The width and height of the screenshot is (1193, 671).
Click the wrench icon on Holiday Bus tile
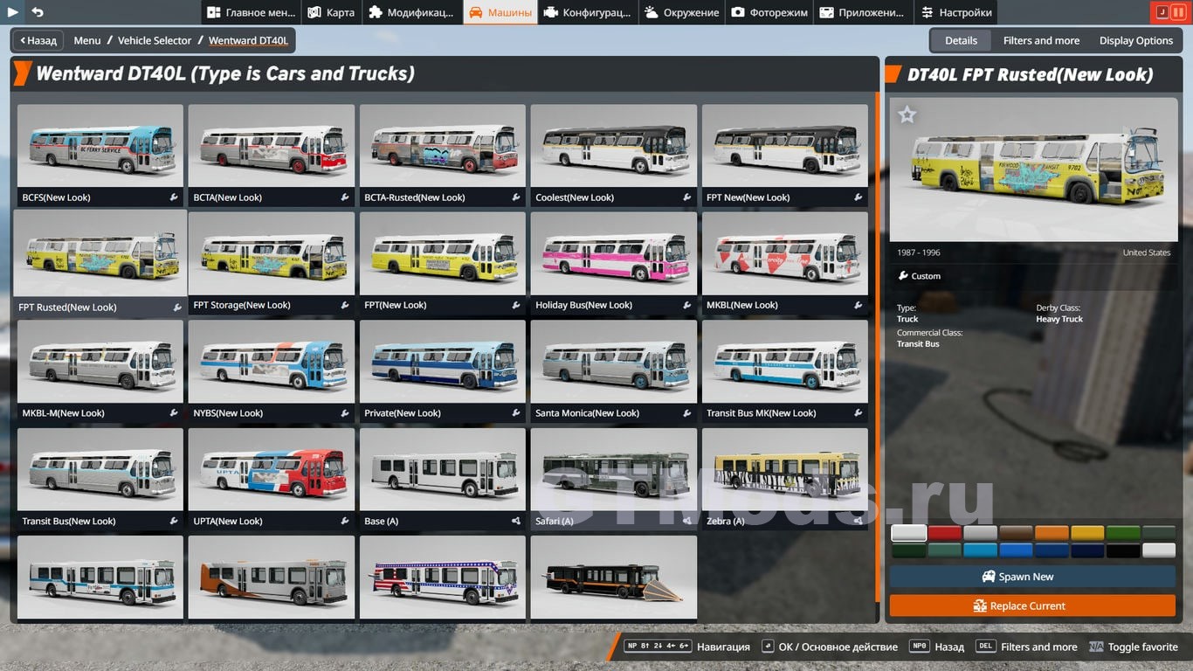[x=687, y=306]
